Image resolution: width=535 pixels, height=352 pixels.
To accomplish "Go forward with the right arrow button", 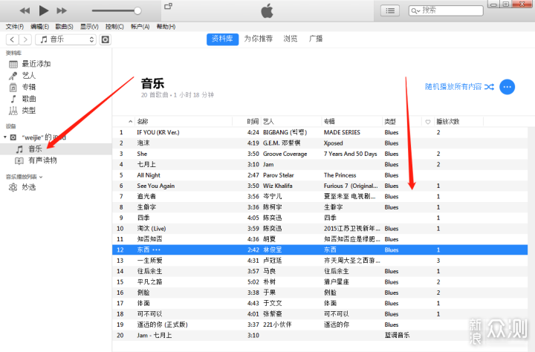I will [x=25, y=39].
